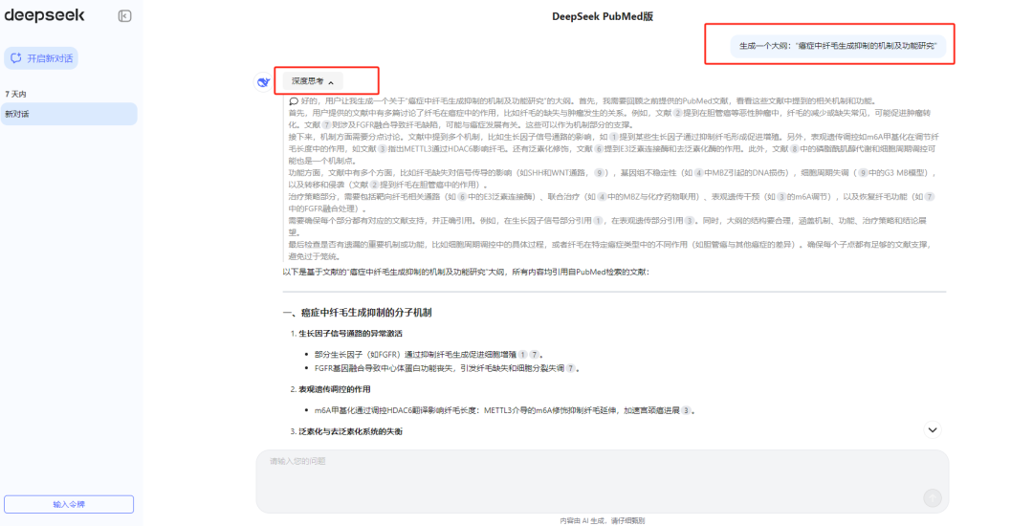Click the line 以下是基于文献的 outline intro
Screen dimensions: 1033x526
466,272
